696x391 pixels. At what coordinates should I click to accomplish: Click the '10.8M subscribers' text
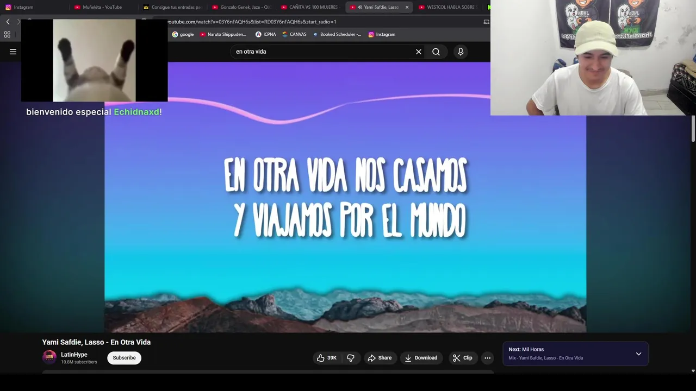click(x=79, y=362)
